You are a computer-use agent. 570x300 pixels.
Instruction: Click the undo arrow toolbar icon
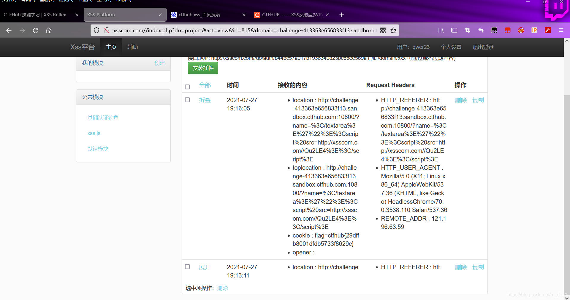(481, 31)
